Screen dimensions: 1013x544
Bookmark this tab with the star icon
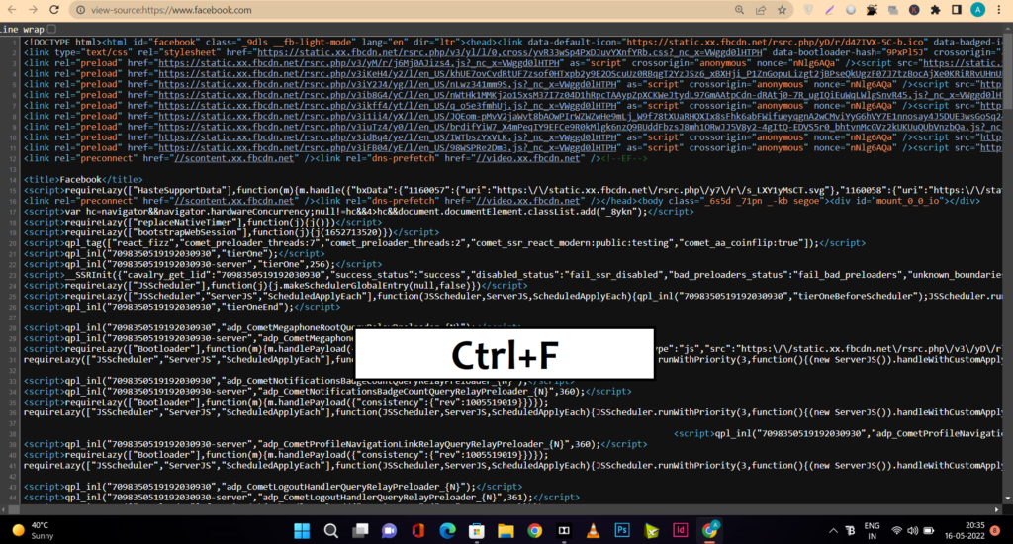pyautogui.click(x=782, y=10)
